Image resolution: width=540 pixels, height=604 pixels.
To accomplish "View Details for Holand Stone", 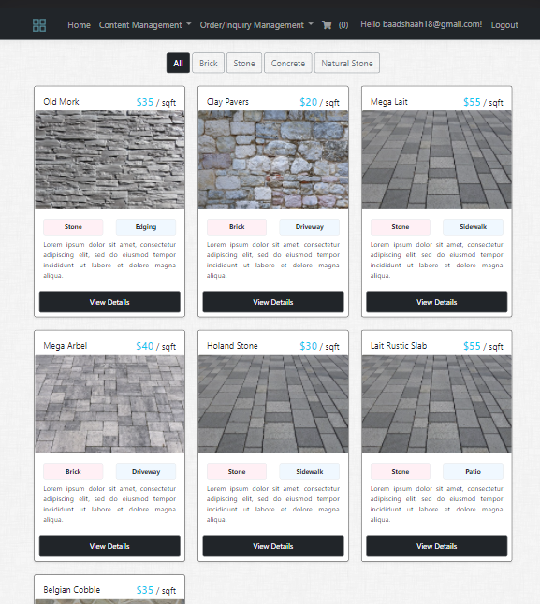I will pos(273,546).
